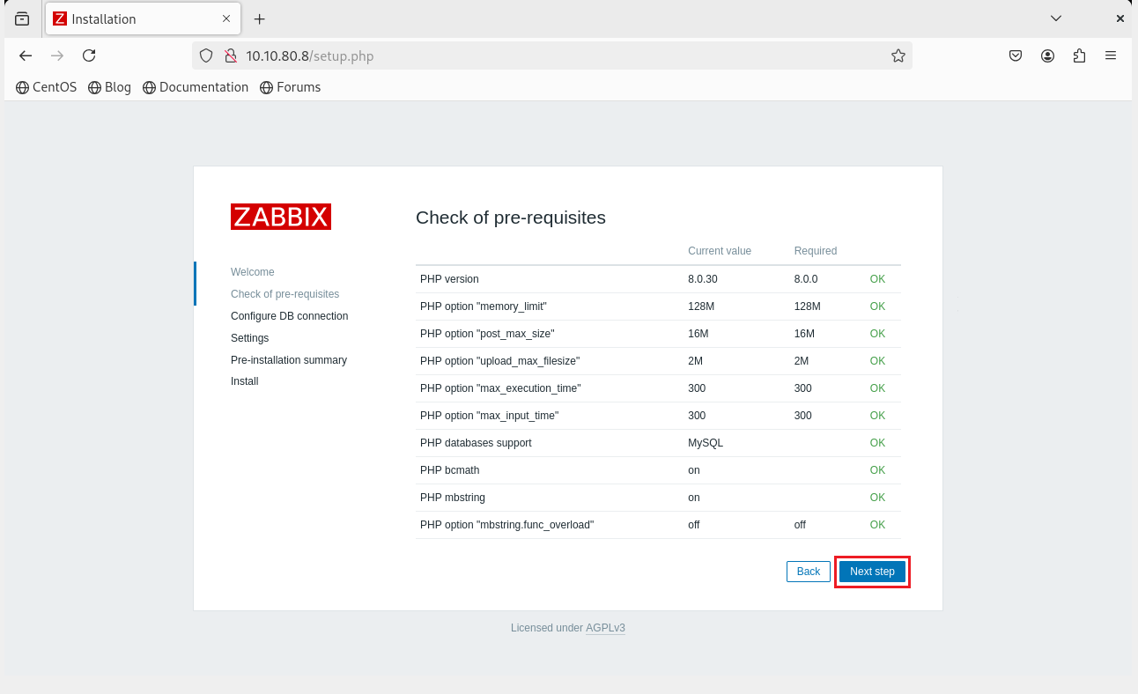Viewport: 1138px width, 694px height.
Task: Click the tracking protection shield icon
Action: tap(206, 55)
